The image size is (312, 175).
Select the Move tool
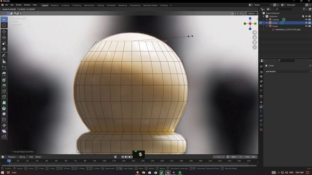point(4,32)
